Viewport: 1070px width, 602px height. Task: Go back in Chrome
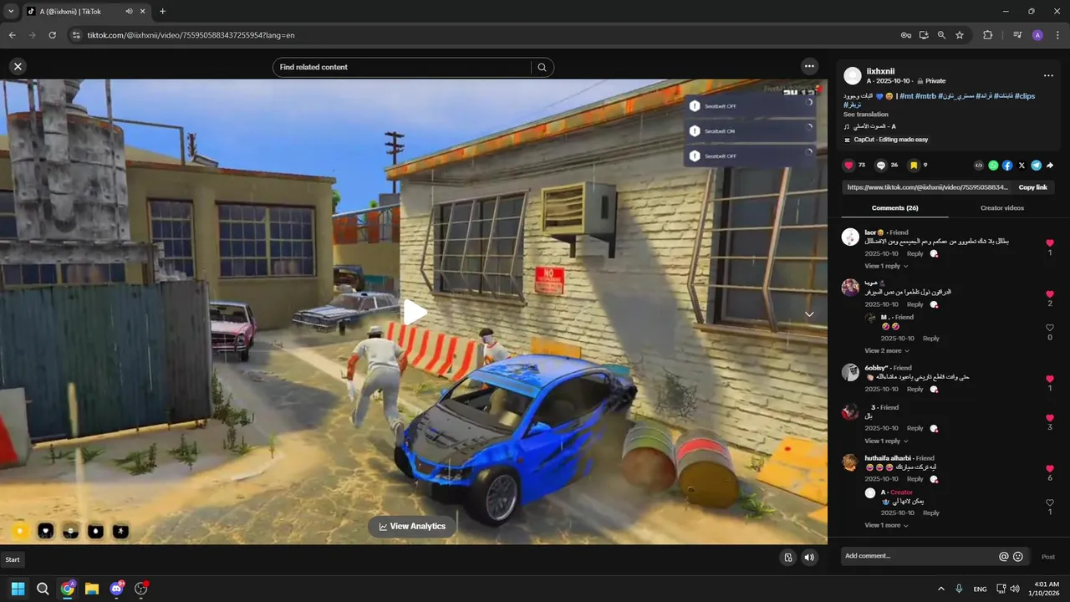pos(12,35)
